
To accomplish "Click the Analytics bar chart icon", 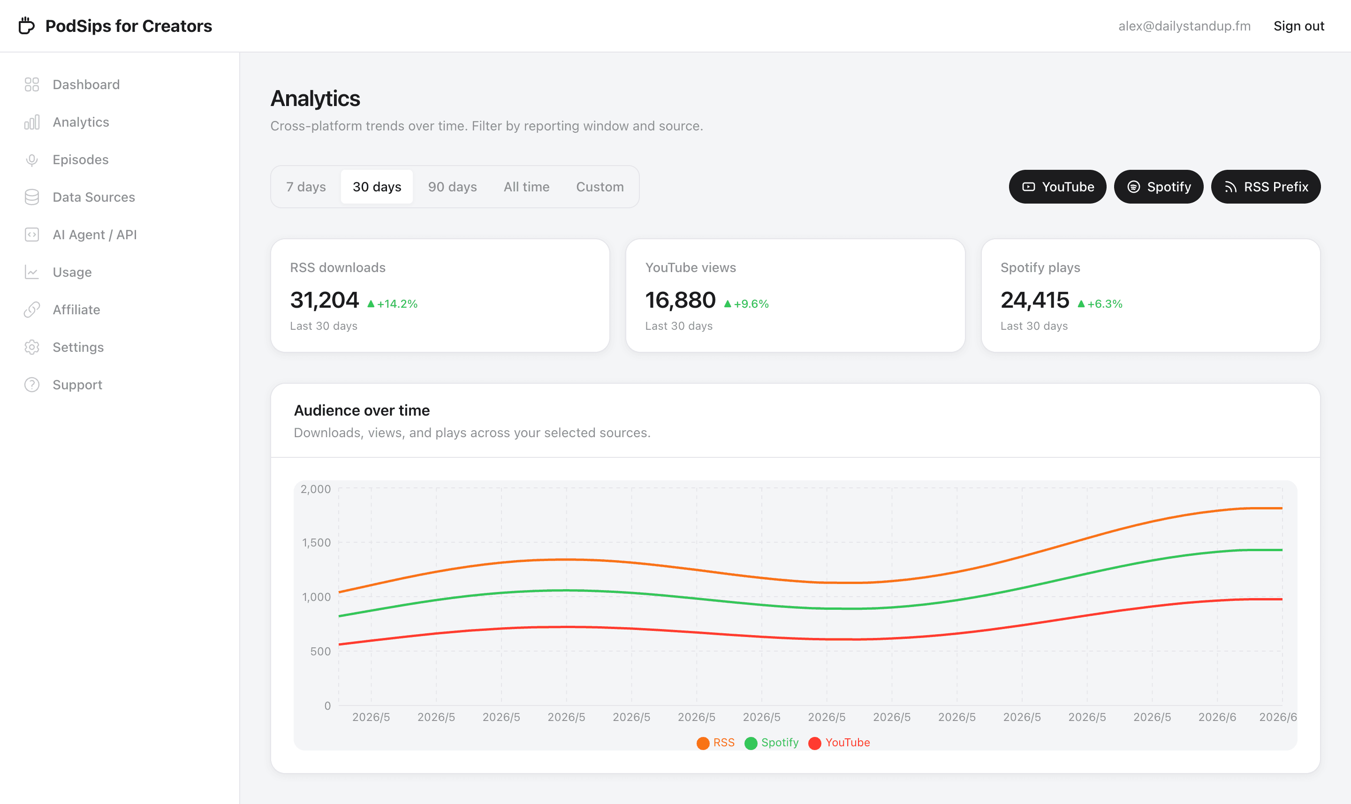I will pos(32,122).
